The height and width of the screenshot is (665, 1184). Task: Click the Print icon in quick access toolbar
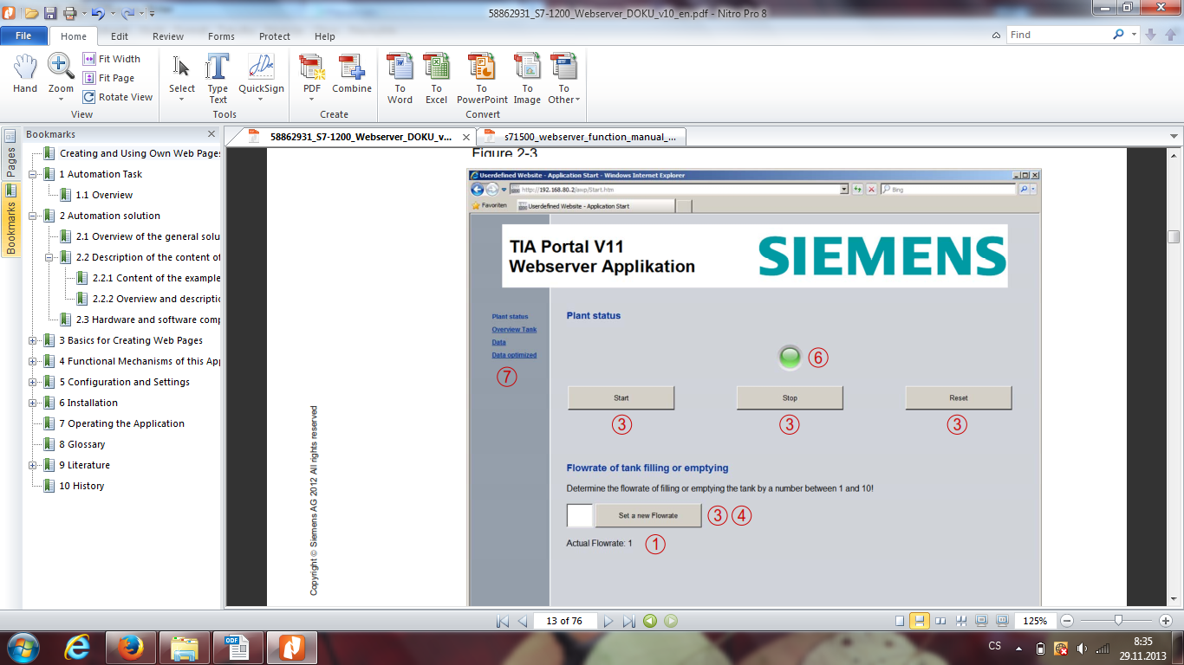69,13
